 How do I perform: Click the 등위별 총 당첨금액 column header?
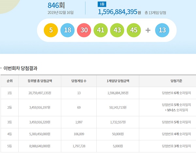(x=40, y=81)
